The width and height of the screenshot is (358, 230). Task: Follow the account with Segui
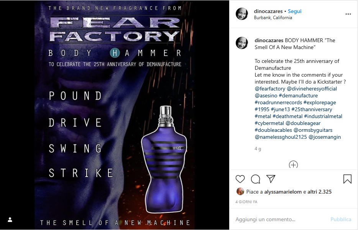294,11
